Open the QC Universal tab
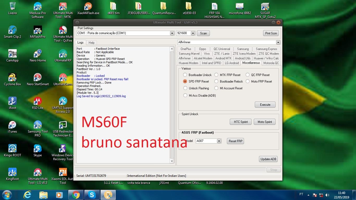 [222, 49]
